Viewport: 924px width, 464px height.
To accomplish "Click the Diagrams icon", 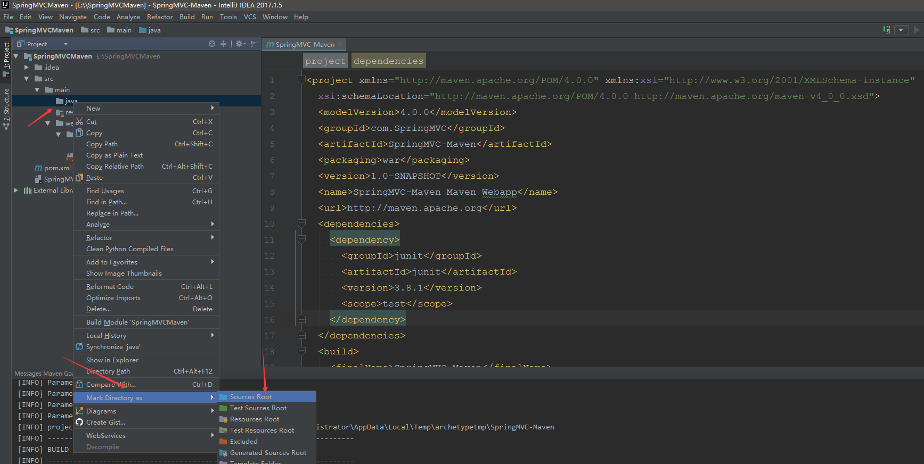I will point(79,411).
